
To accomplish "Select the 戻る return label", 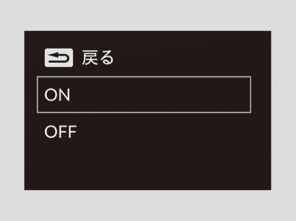I will (x=98, y=58).
